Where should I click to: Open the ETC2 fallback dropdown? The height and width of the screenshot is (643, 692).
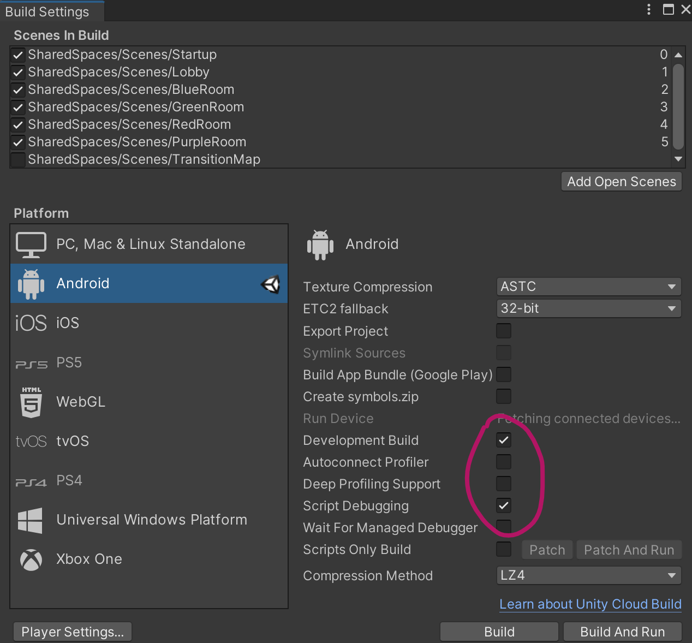(588, 308)
